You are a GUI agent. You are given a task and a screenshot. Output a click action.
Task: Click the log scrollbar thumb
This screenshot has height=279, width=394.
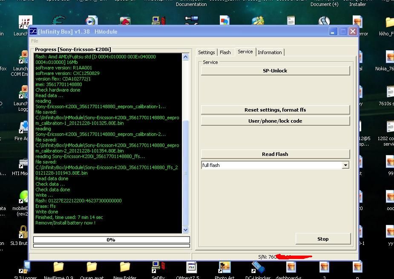185,173
